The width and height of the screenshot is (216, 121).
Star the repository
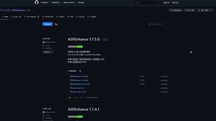tap(203, 10)
